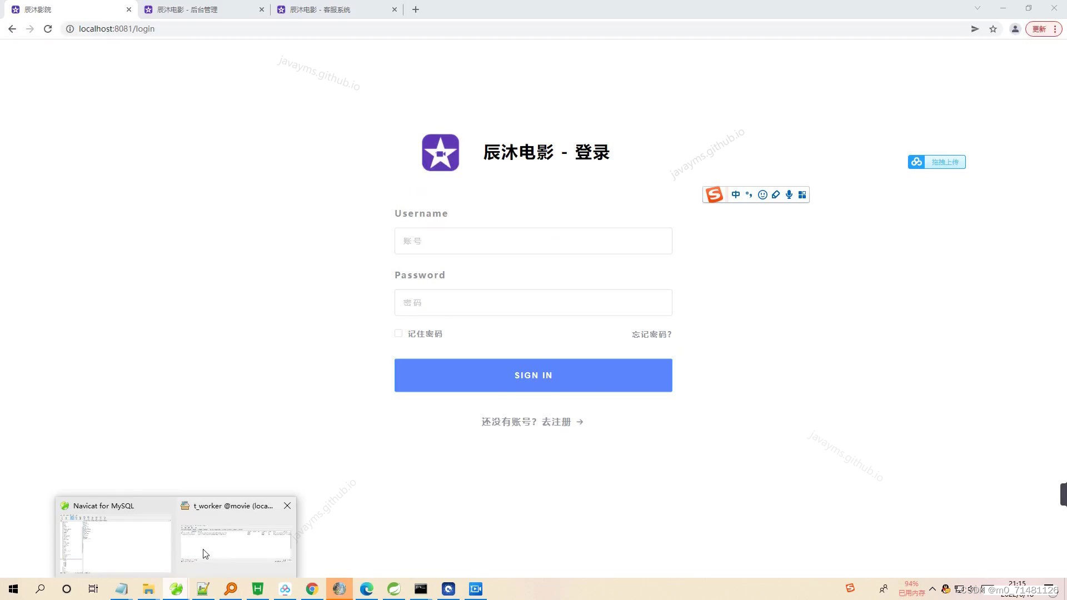Image resolution: width=1067 pixels, height=600 pixels.
Task: Toggle the 记住密码 checkbox
Action: pos(398,333)
